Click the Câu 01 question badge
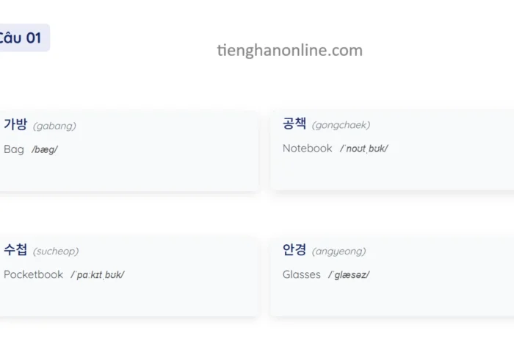The image size is (514, 342). pyautogui.click(x=22, y=38)
